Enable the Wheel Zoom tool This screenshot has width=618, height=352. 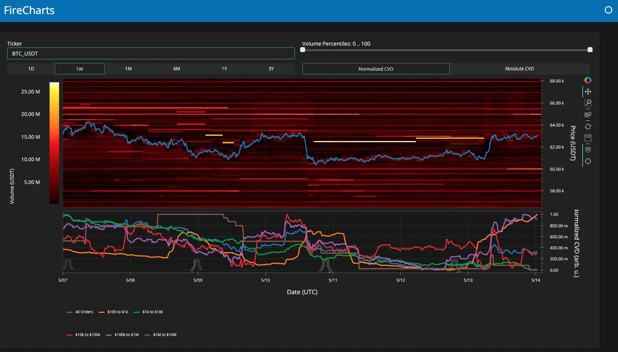tap(588, 115)
